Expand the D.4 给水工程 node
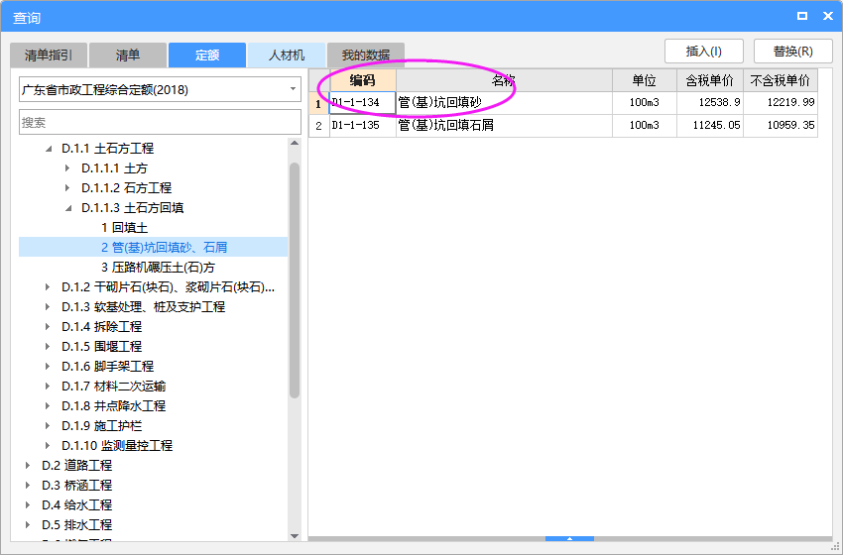This screenshot has height=555, width=843. [x=28, y=505]
